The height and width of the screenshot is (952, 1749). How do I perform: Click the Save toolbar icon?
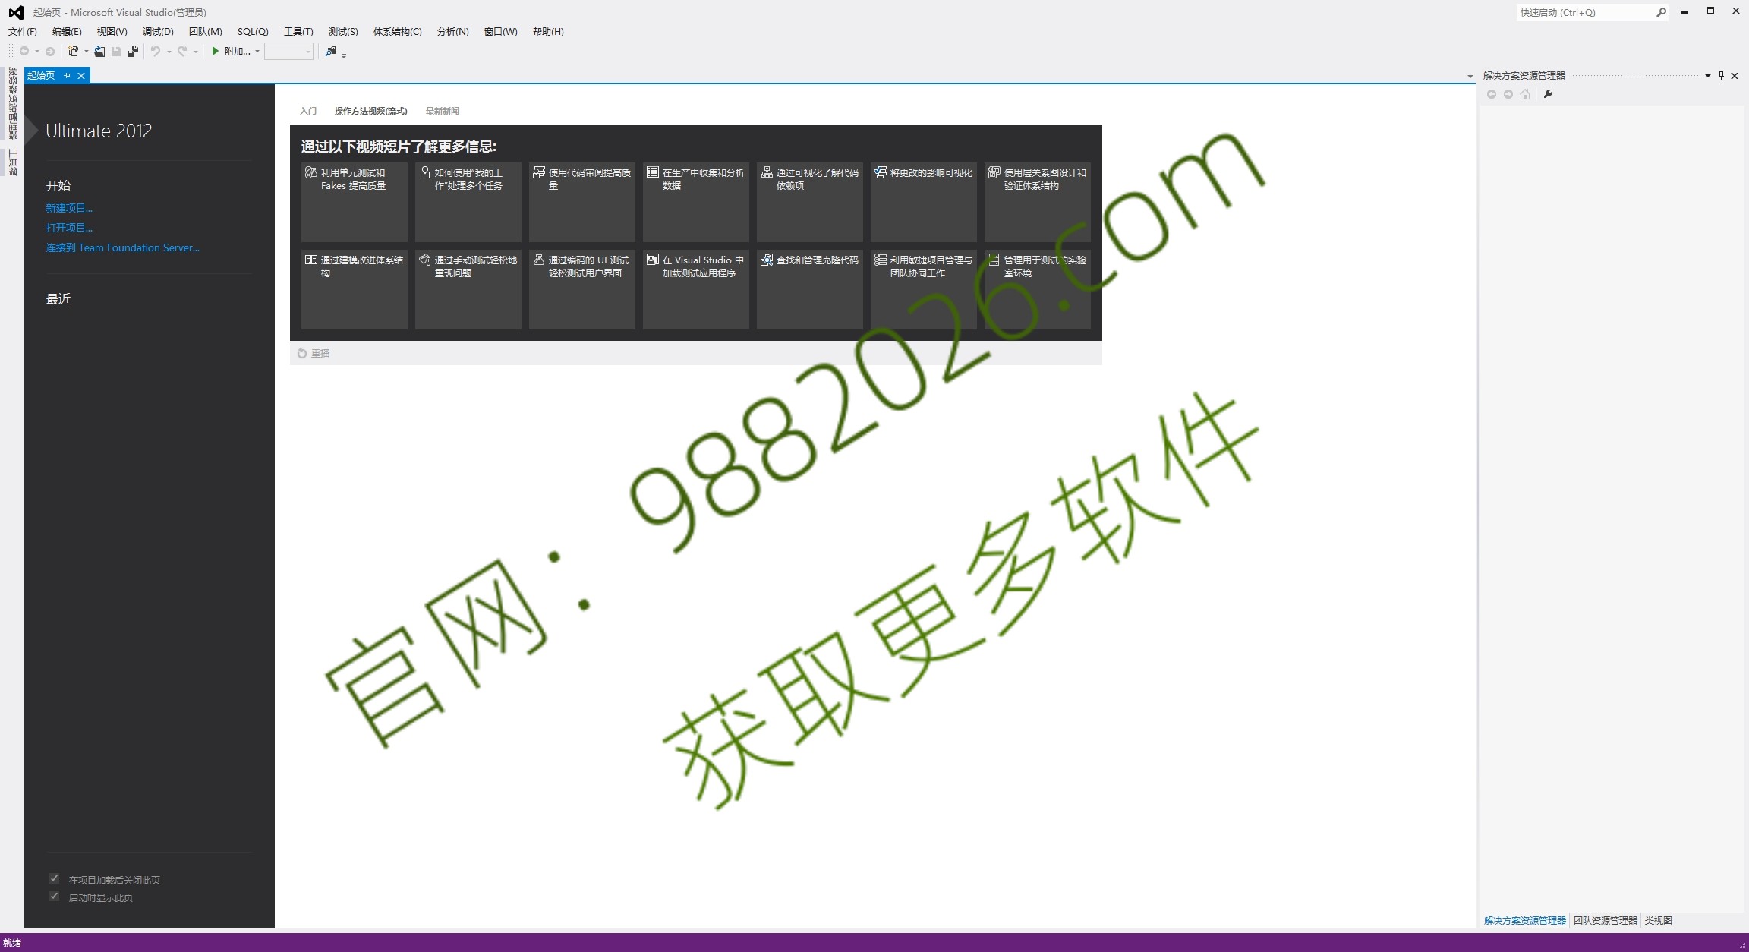[x=116, y=52]
